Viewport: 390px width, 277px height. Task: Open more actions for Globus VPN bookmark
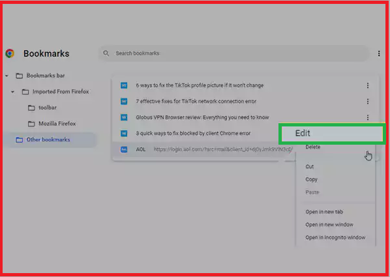[368, 117]
